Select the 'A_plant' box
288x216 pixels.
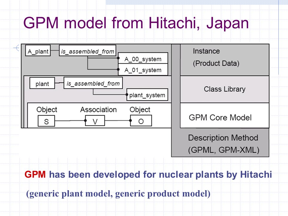(x=38, y=50)
